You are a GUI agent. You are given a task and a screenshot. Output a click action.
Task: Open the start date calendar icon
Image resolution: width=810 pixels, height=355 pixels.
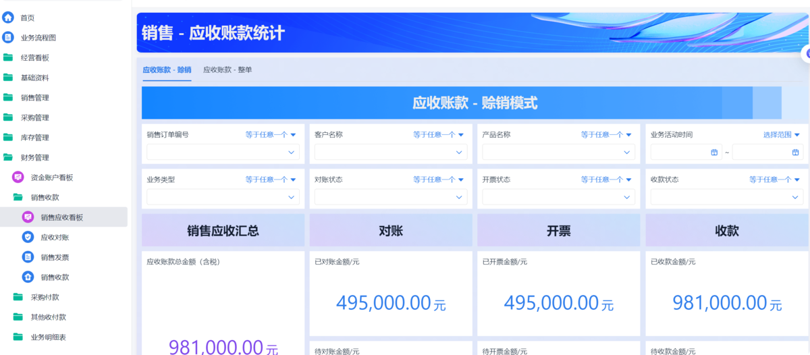coord(714,153)
